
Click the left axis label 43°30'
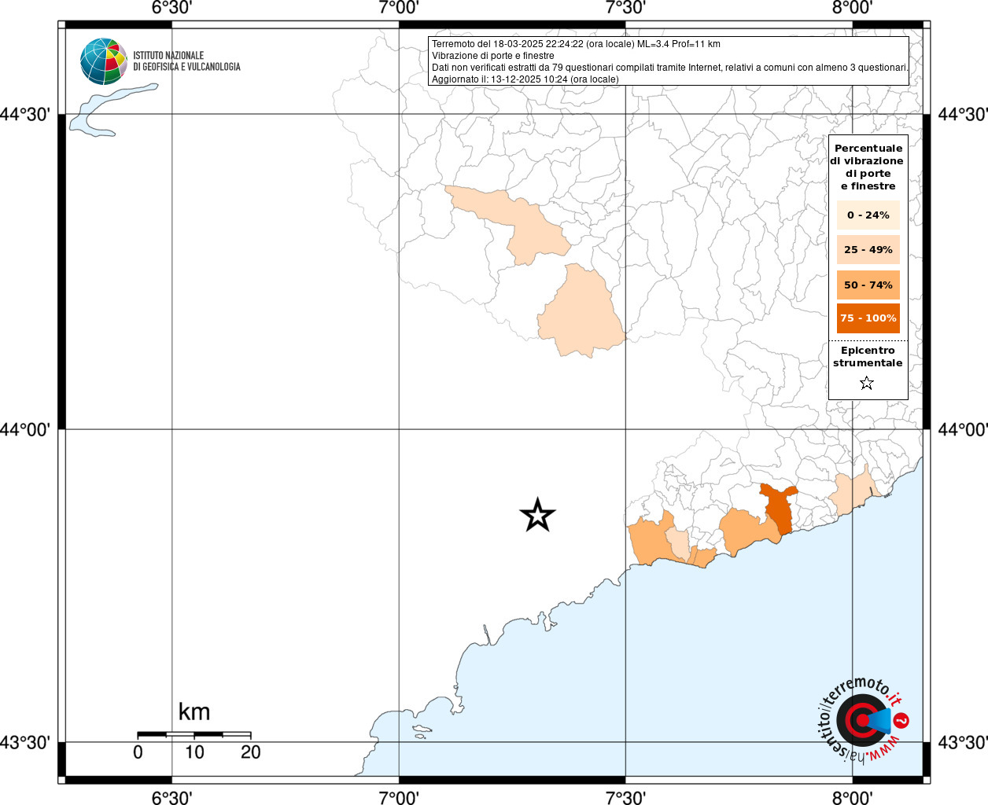(x=25, y=742)
